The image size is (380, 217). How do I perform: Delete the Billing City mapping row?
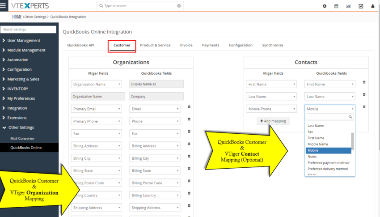tap(189, 156)
